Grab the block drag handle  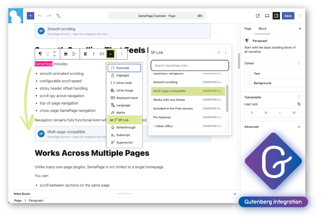click(48, 54)
